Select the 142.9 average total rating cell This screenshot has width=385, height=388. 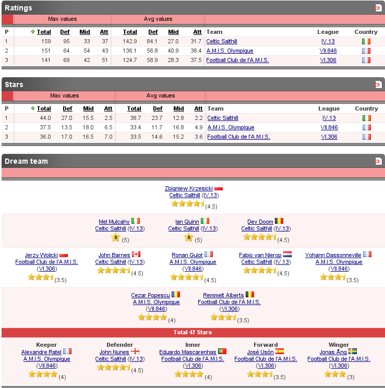point(130,41)
